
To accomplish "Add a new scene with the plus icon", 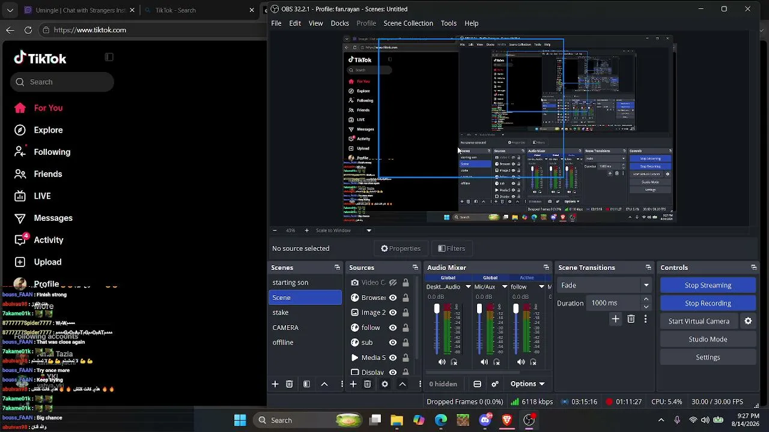I will pyautogui.click(x=275, y=384).
